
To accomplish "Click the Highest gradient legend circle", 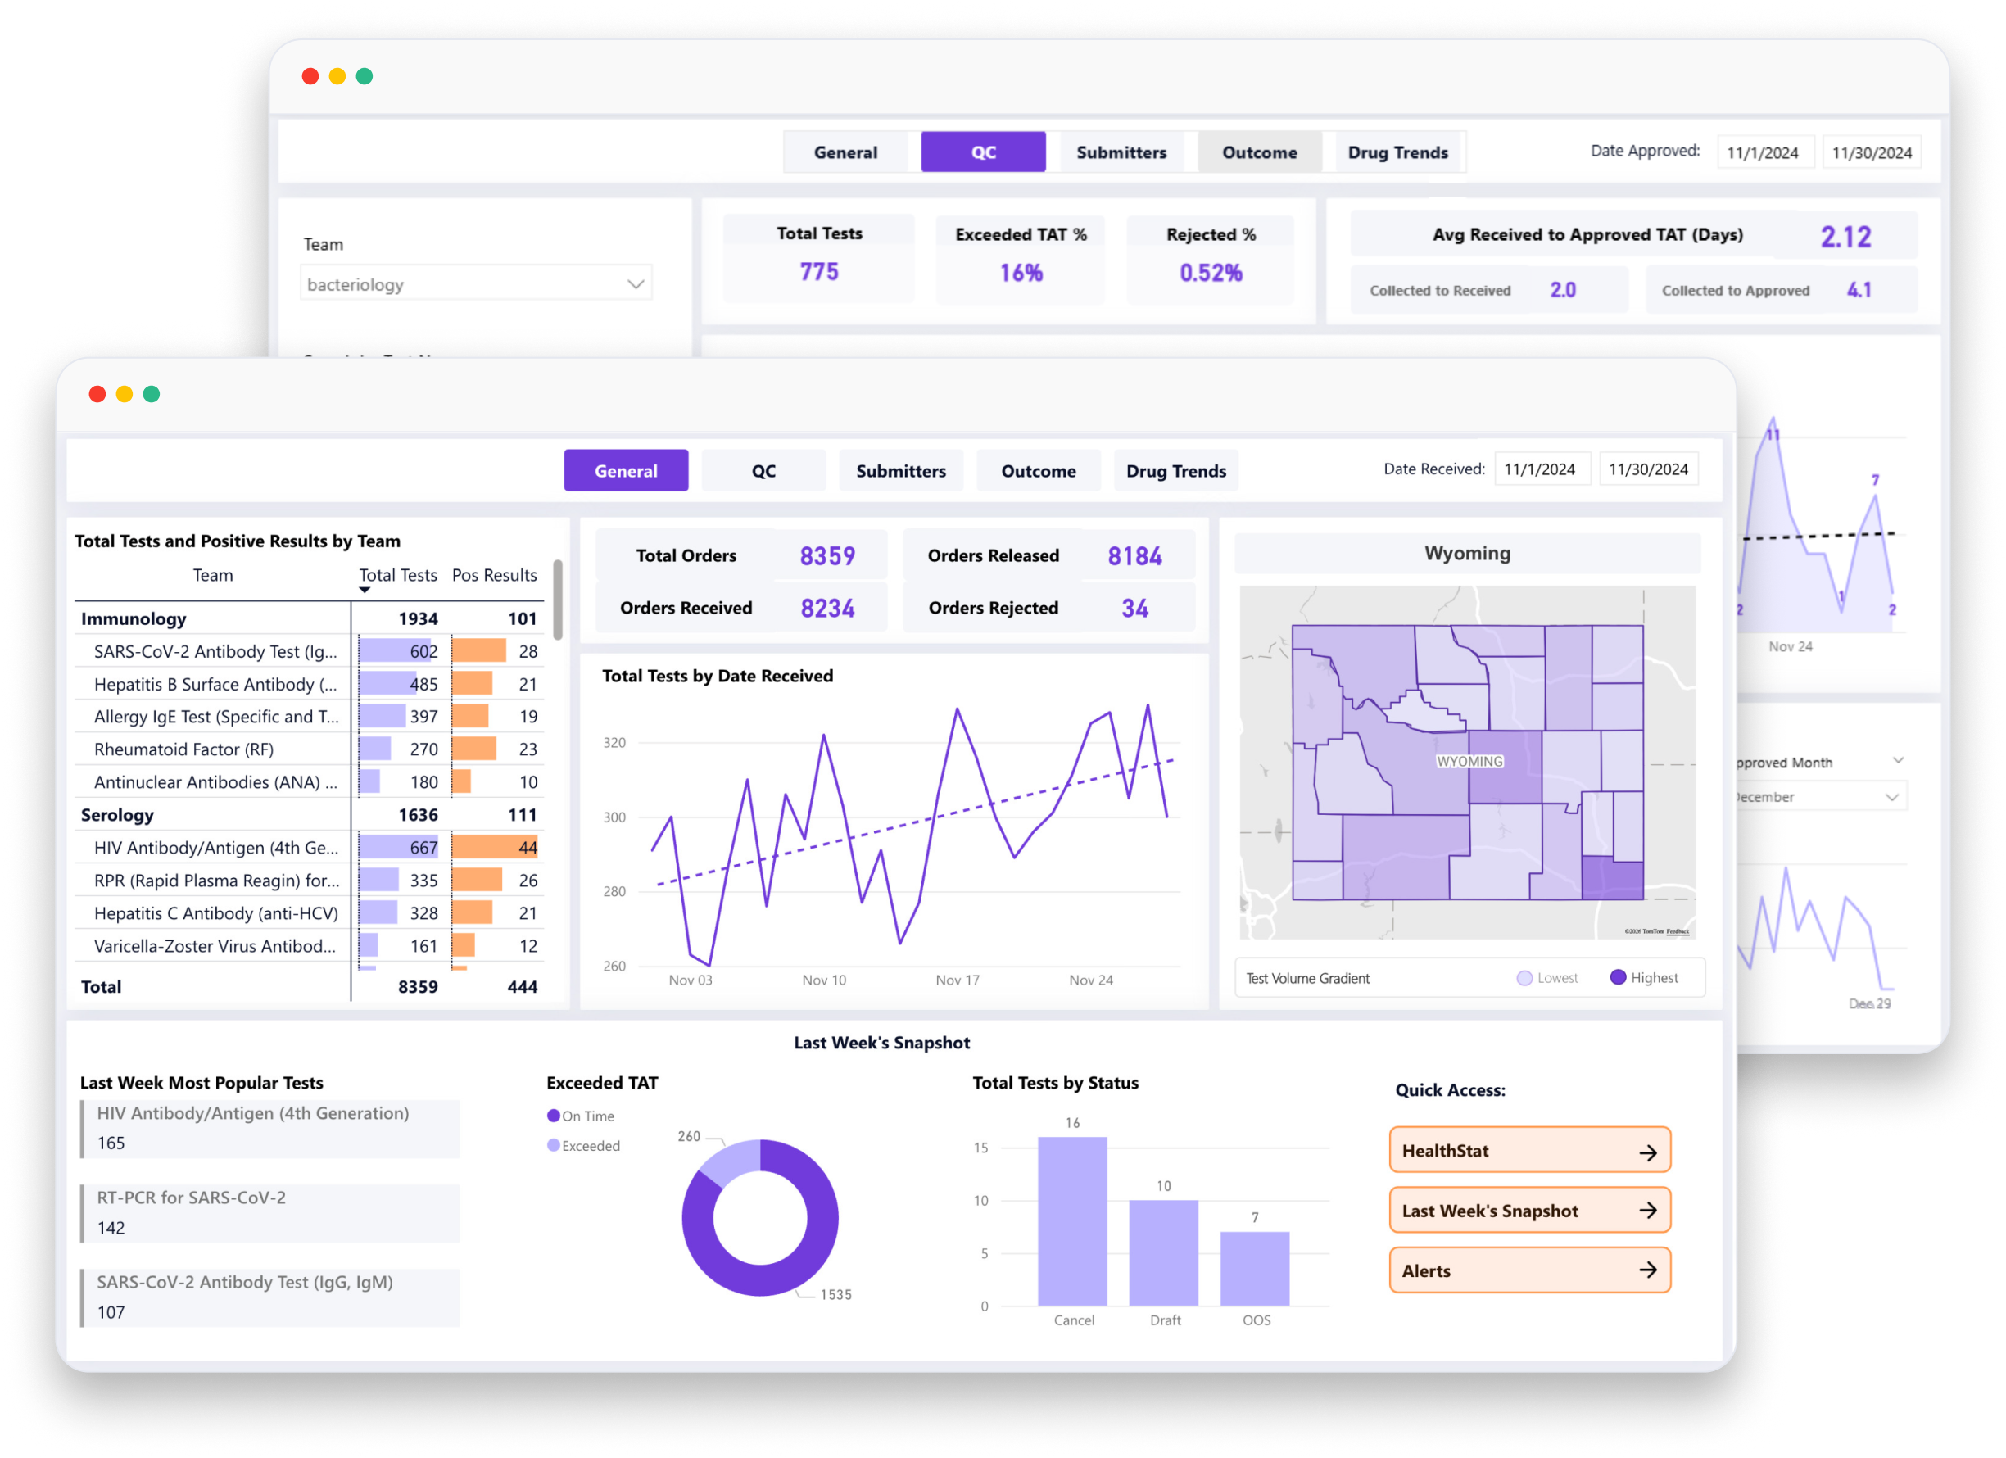I will [1618, 978].
